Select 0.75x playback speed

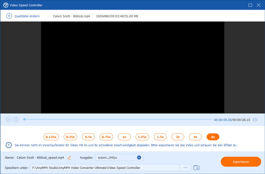pos(106,137)
